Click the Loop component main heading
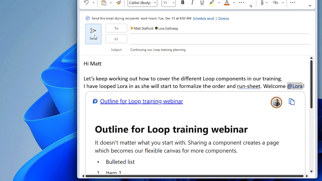322x181 pixels. point(171,129)
